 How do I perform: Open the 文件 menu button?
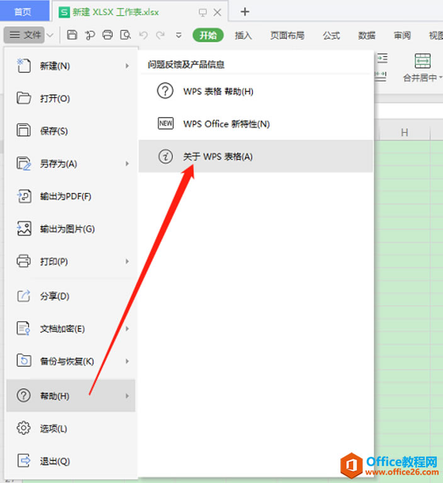pos(25,35)
